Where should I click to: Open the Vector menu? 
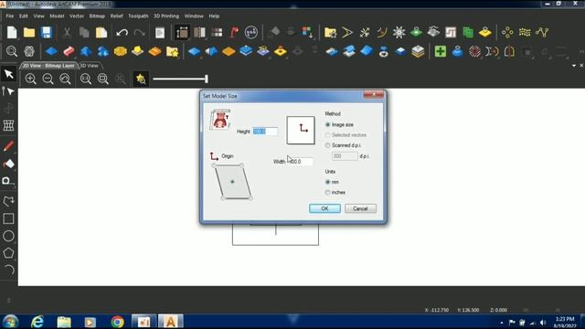pyautogui.click(x=77, y=16)
